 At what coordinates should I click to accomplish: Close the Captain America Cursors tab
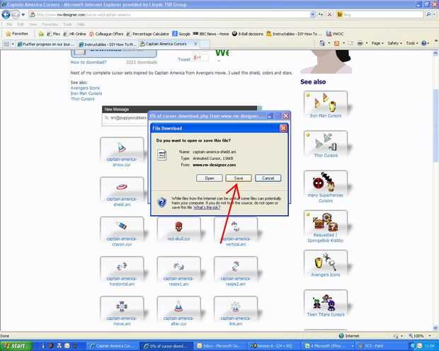[195, 44]
